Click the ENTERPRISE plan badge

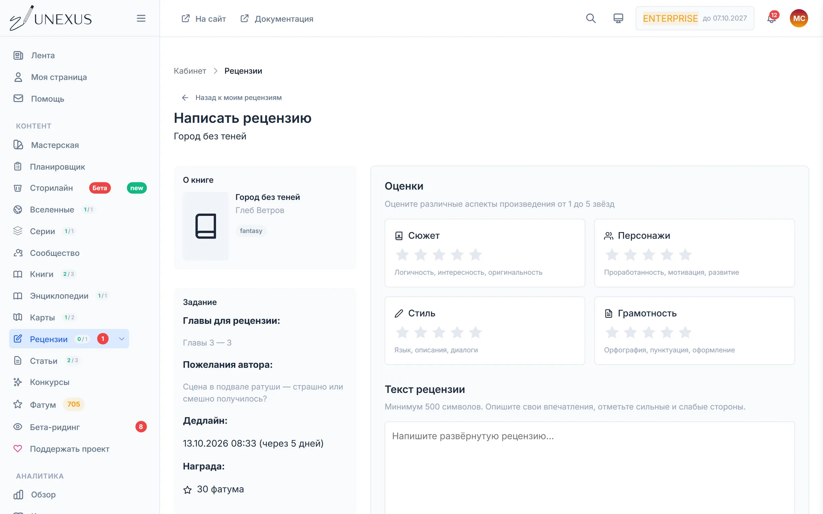670,18
